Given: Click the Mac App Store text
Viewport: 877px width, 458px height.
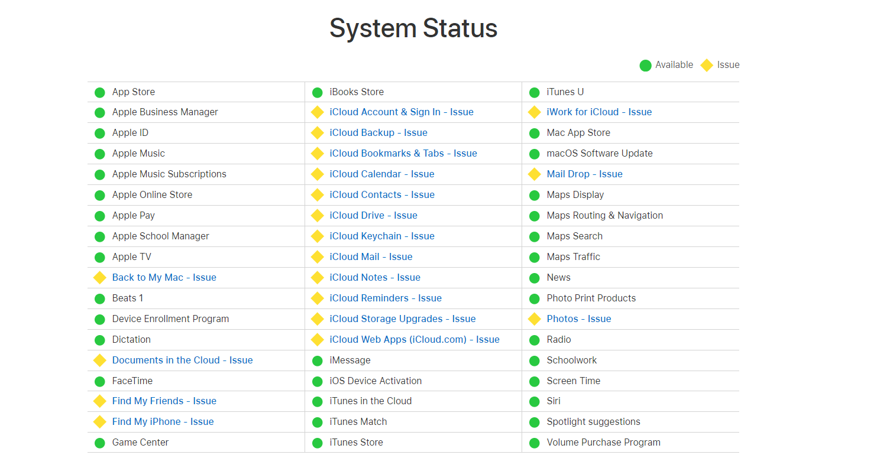Looking at the screenshot, I should point(578,133).
